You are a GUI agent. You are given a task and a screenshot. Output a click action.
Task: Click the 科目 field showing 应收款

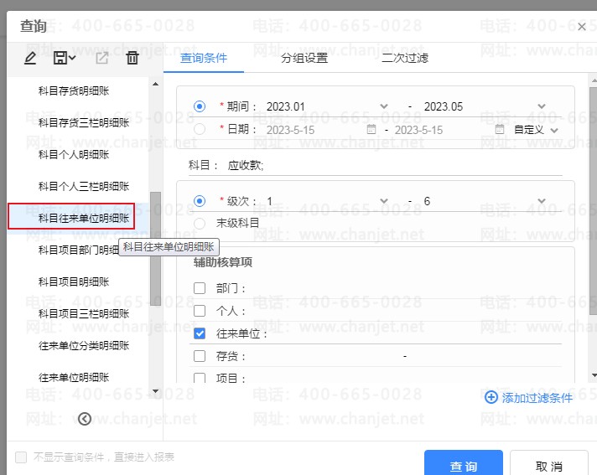[394, 165]
